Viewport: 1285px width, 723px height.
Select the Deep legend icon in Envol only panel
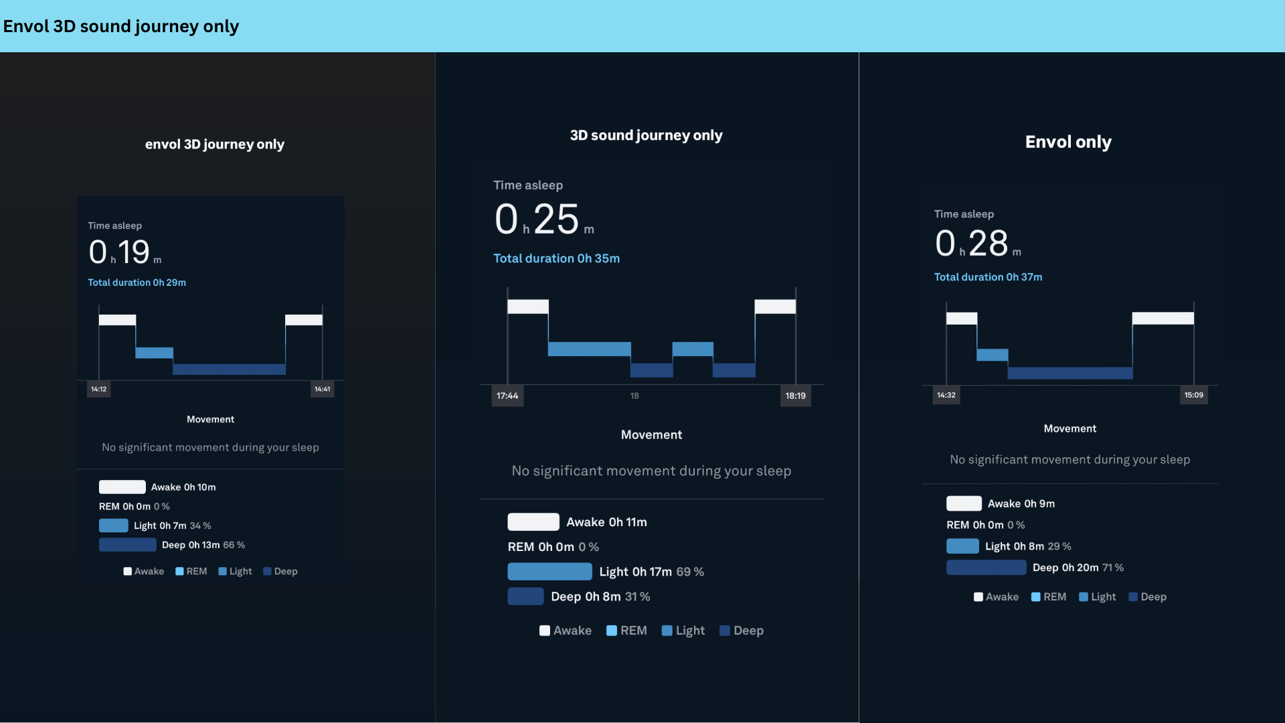coord(1132,596)
